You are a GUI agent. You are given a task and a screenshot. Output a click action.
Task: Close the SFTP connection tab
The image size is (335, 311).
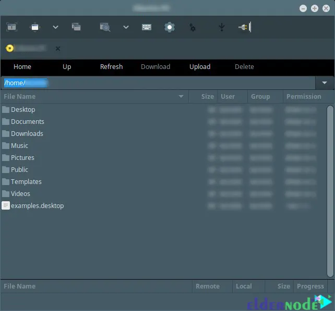click(58, 49)
